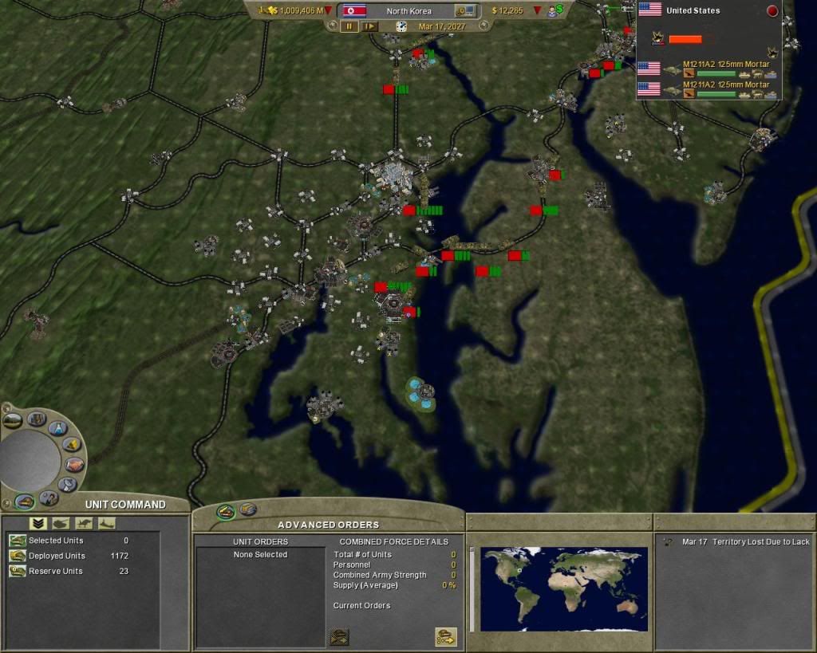Select the defense cap department icon
817x653 pixels.
24,502
